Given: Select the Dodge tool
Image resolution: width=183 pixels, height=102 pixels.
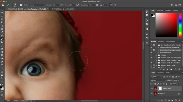Looking at the screenshot, I should tap(2, 59).
